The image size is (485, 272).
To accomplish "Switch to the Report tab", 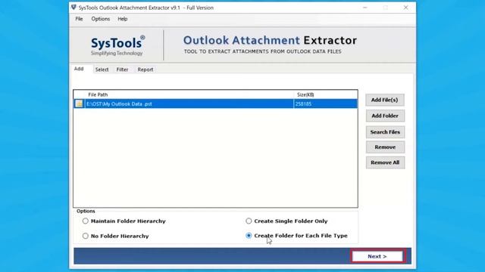I will 145,70.
